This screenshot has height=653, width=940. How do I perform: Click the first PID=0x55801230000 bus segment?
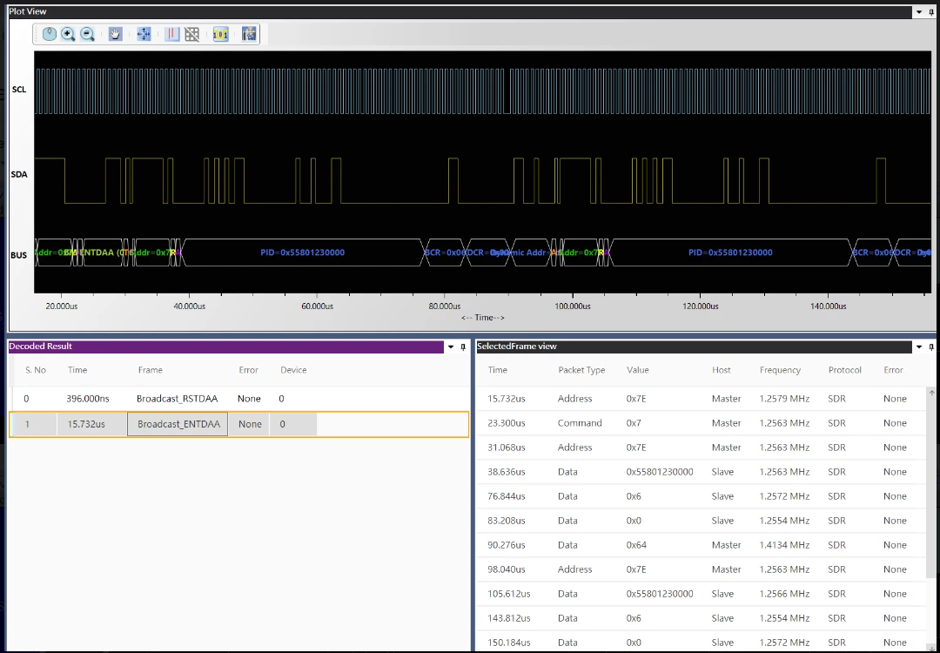pyautogui.click(x=303, y=252)
